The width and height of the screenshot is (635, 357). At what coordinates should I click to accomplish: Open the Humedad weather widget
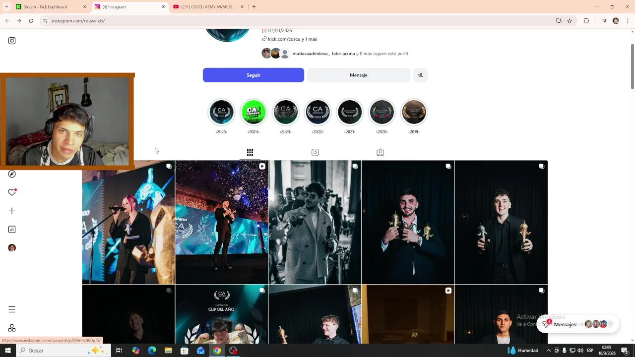click(523, 351)
